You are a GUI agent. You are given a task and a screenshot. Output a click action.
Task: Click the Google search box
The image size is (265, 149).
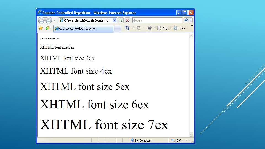(x=158, y=20)
